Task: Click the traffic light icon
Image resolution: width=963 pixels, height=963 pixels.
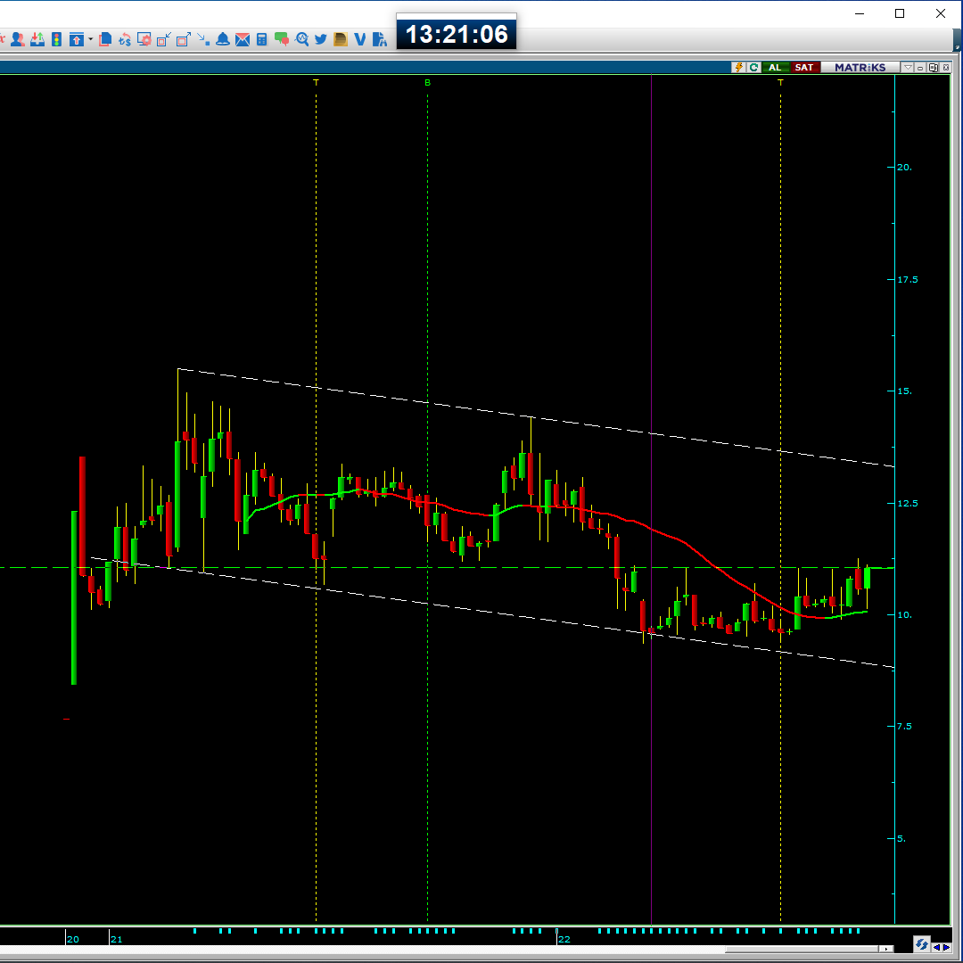Action: click(x=56, y=40)
